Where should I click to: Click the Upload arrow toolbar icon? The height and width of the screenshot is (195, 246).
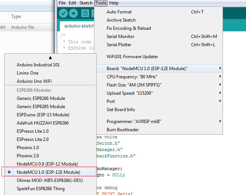pyautogui.click(x=73, y=13)
